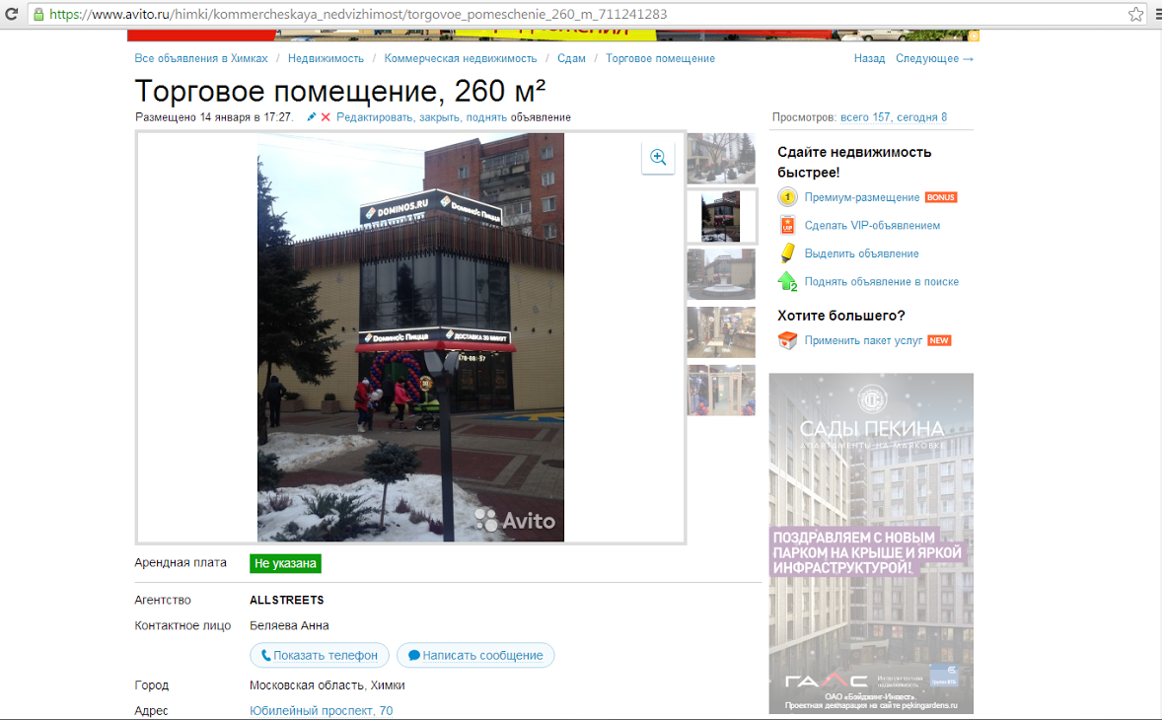Click the orange 'BONUS' badge
The width and height of the screenshot is (1162, 720).
click(941, 197)
